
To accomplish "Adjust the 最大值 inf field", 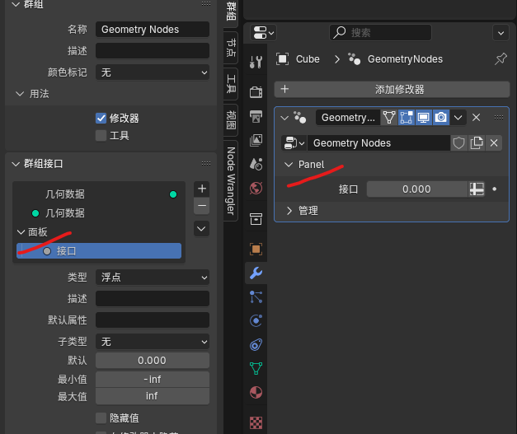I will coord(153,396).
